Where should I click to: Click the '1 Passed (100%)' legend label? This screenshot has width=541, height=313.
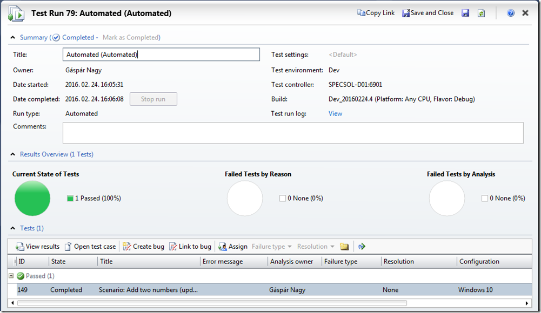click(98, 199)
